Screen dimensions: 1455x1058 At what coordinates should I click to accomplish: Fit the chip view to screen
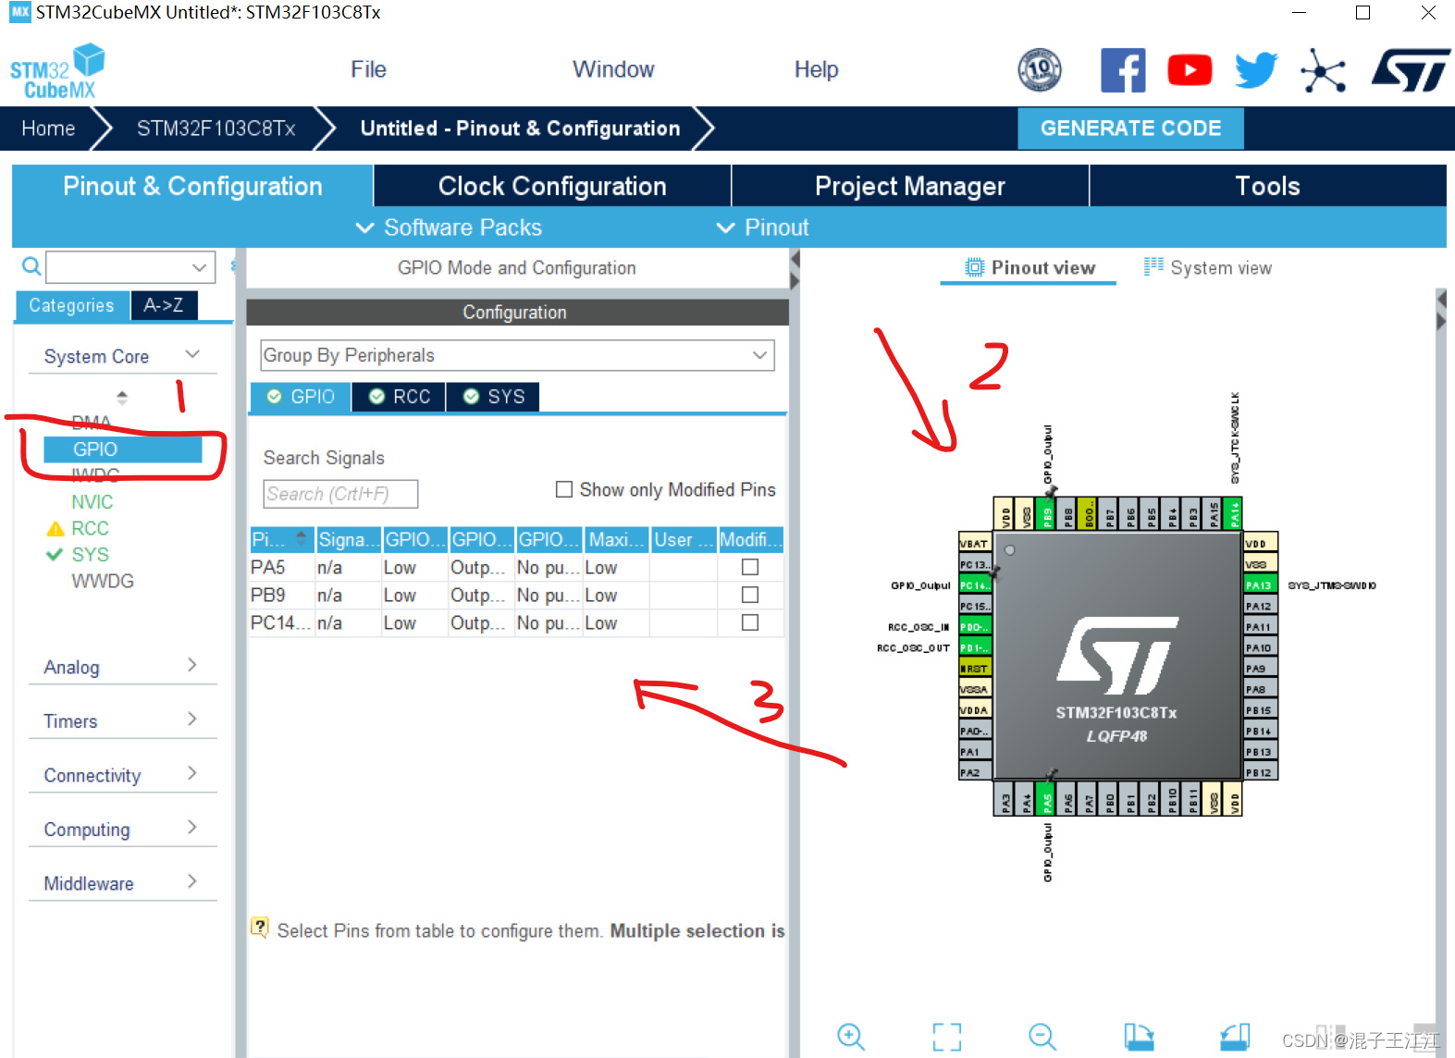tap(946, 1036)
